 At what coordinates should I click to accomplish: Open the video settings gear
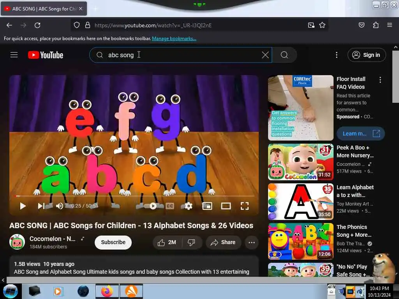pos(188,206)
